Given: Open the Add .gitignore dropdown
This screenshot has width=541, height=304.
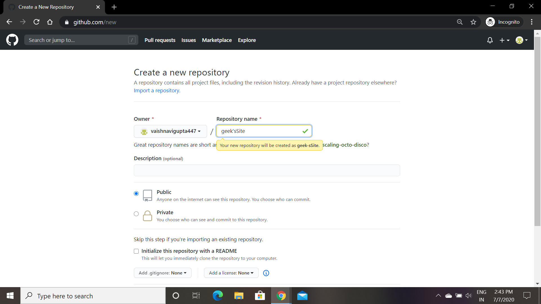Looking at the screenshot, I should pos(163,273).
